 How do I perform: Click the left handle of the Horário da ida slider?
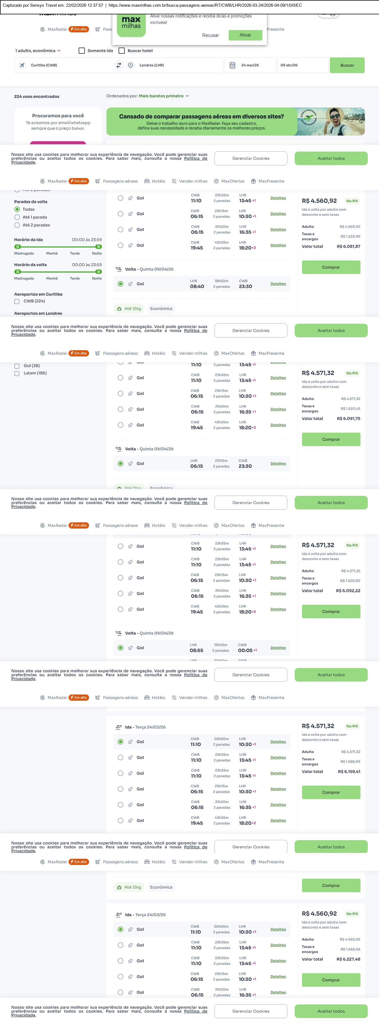point(17,247)
